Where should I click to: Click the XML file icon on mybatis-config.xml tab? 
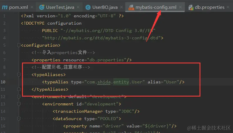[131, 7]
